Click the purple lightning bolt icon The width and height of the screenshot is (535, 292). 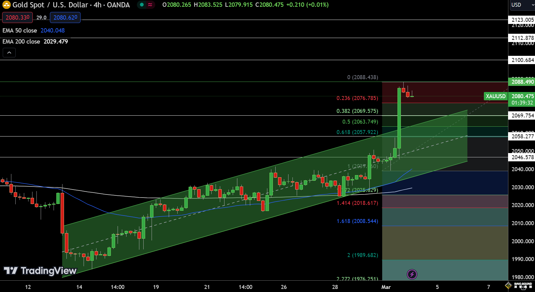click(x=412, y=274)
